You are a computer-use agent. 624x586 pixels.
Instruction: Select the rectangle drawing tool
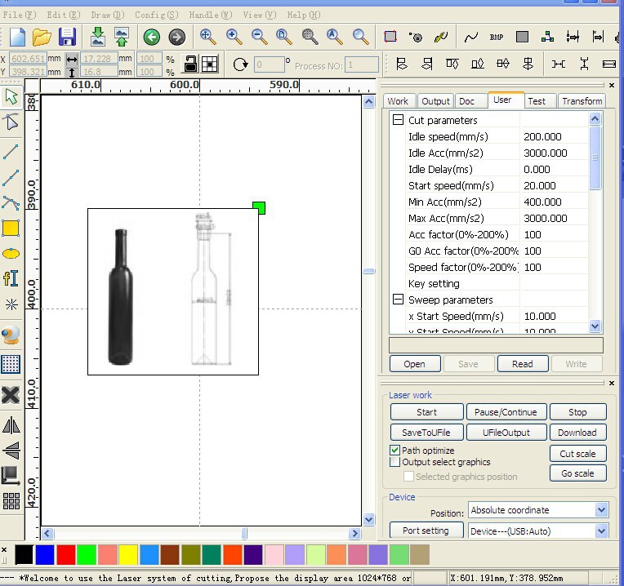pyautogui.click(x=11, y=229)
